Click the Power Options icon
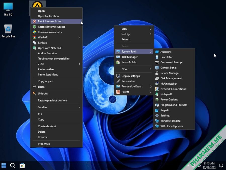Screen dimensions: 226x170 tap(157, 100)
